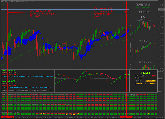Image resolution: width=165 pixels, height=119 pixels.
Task: Click 'Previous: -0.8%' in the news panel
Action: point(9,83)
